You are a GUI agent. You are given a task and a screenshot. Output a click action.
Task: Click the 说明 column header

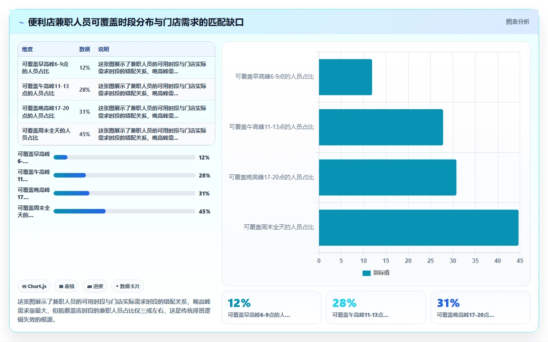point(103,49)
